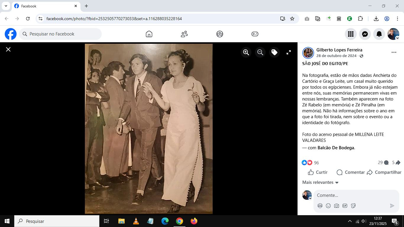Switch to the Friends tab
The width and height of the screenshot is (404, 227).
[x=184, y=34]
